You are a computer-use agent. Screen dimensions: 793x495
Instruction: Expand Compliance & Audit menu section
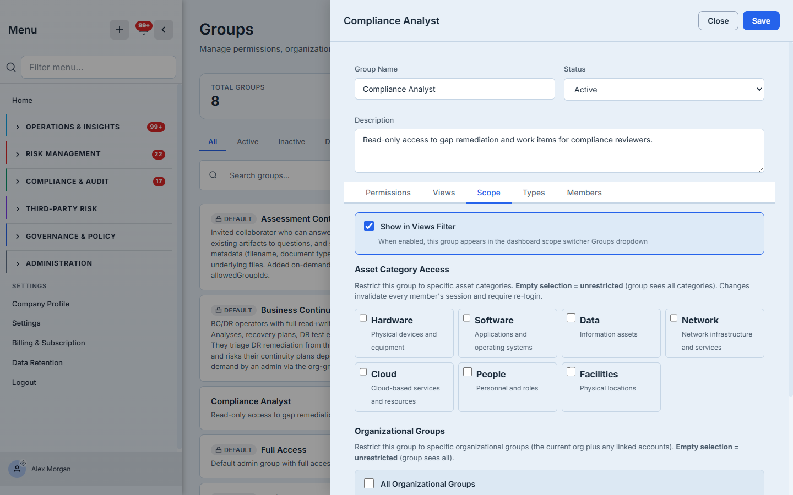tap(89, 182)
